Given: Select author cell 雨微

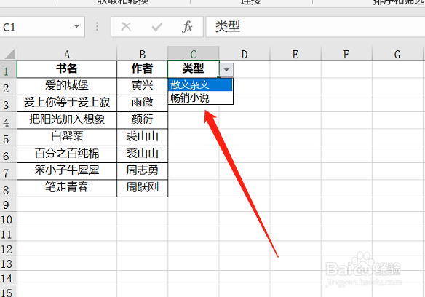Looking at the screenshot, I should coord(143,103).
